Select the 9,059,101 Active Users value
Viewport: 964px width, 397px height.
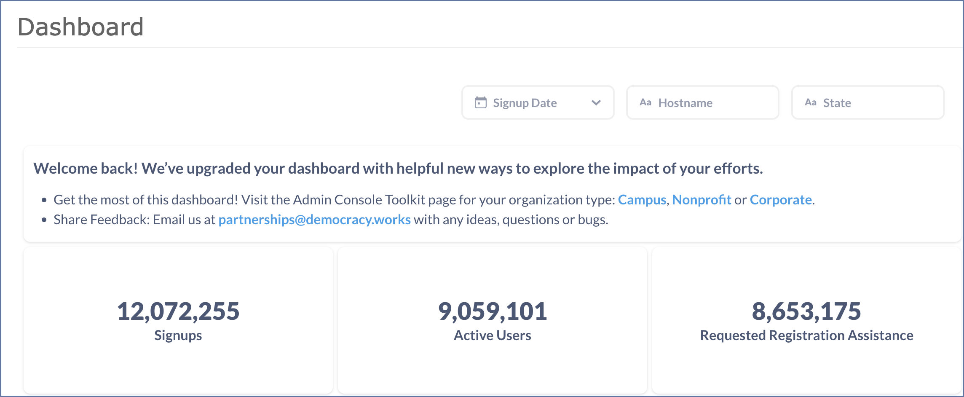click(492, 311)
